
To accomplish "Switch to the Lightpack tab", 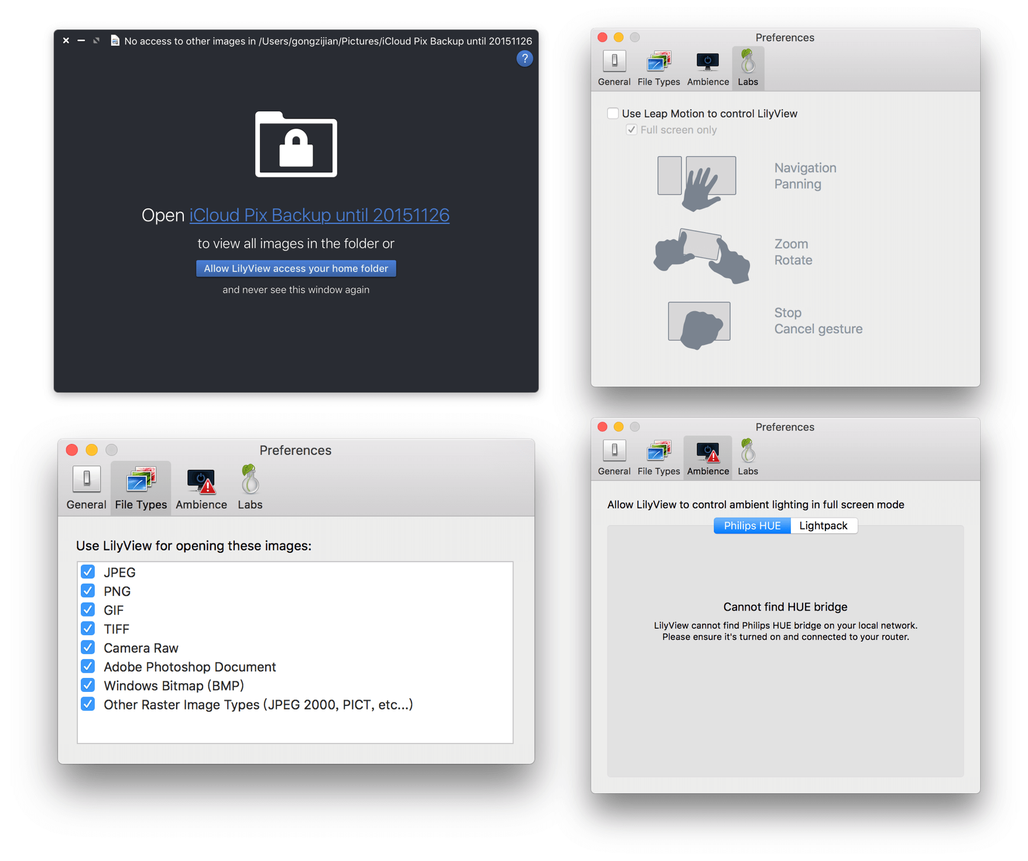I will coord(823,525).
